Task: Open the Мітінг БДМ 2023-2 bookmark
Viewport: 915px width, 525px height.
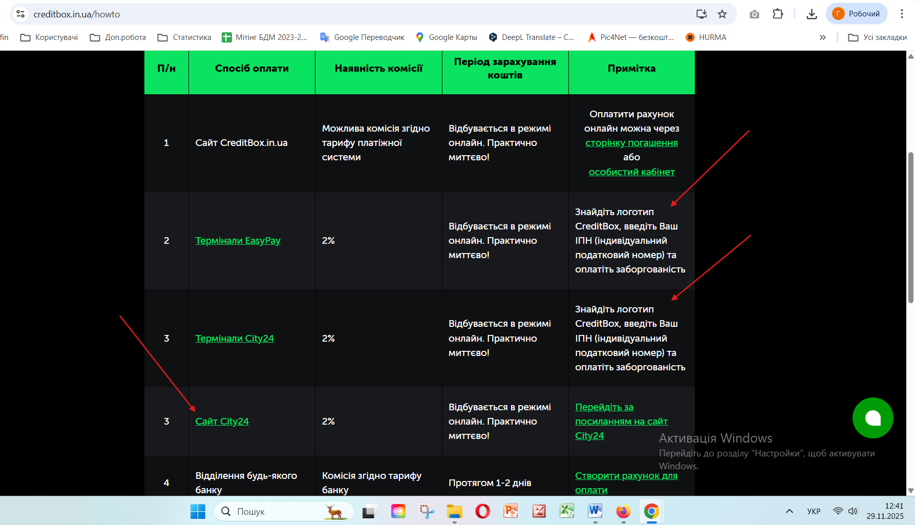Action: pos(265,37)
